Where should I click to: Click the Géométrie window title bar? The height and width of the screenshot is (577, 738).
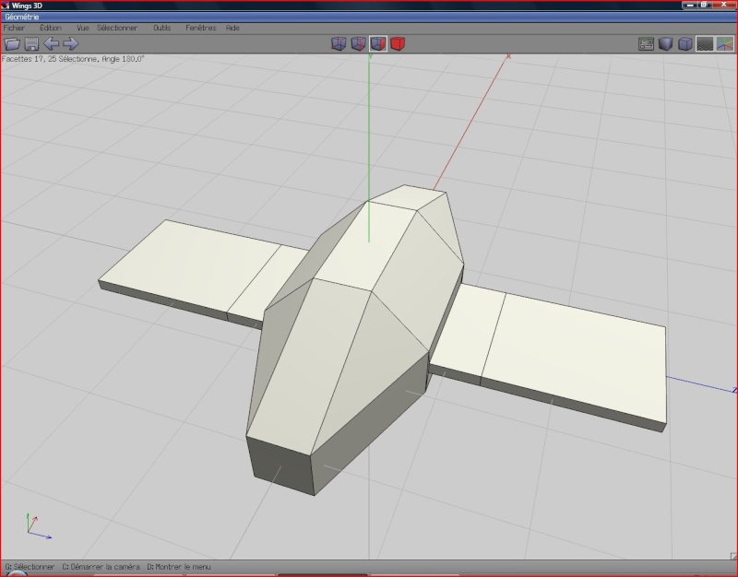click(x=369, y=17)
